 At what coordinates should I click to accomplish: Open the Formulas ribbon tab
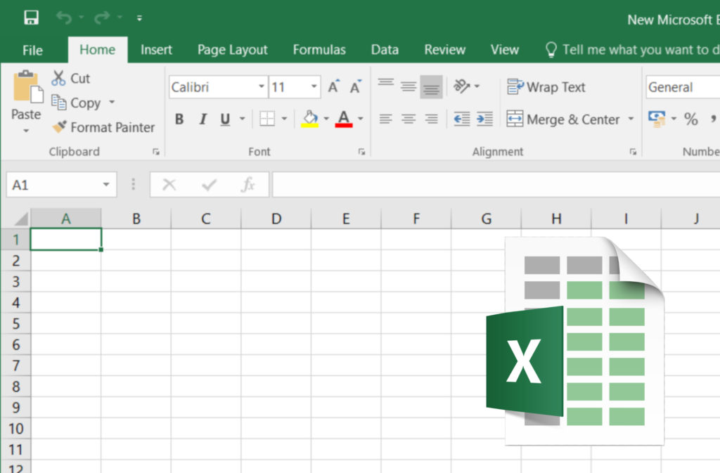pos(319,49)
